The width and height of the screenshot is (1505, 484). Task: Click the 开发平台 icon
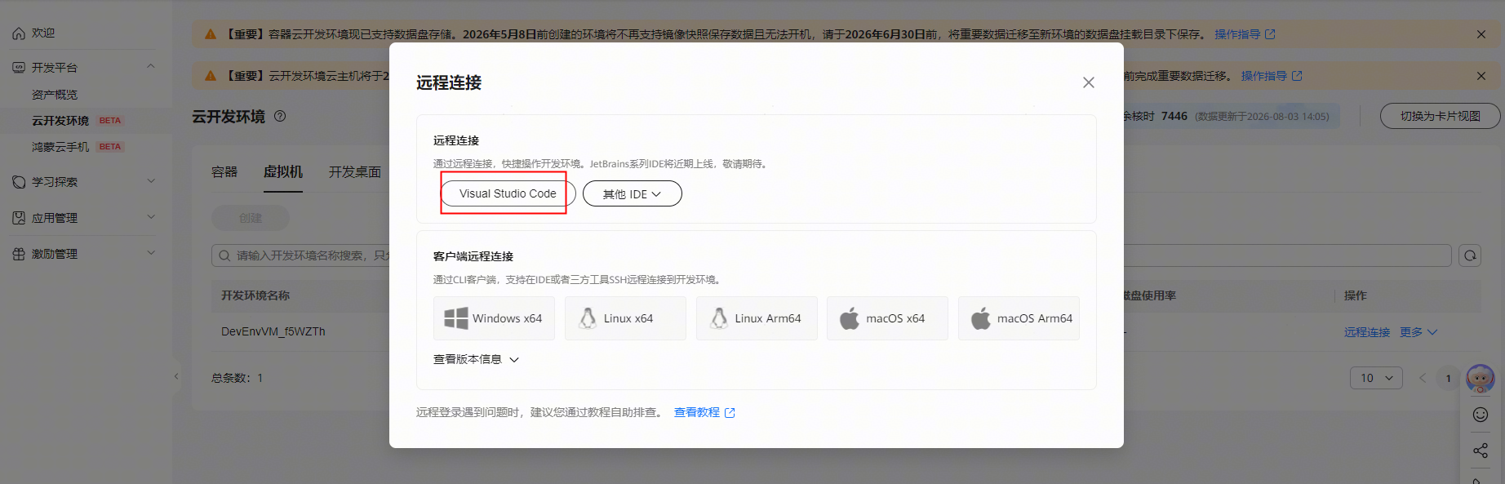19,68
